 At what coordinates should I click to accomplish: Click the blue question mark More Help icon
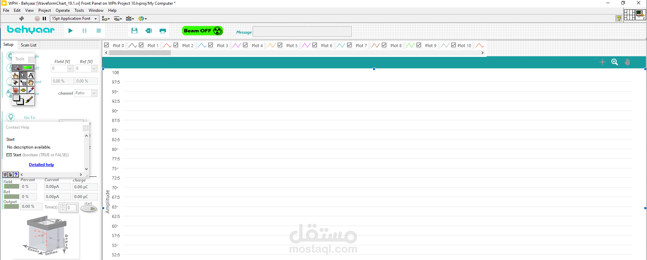click(x=16, y=174)
